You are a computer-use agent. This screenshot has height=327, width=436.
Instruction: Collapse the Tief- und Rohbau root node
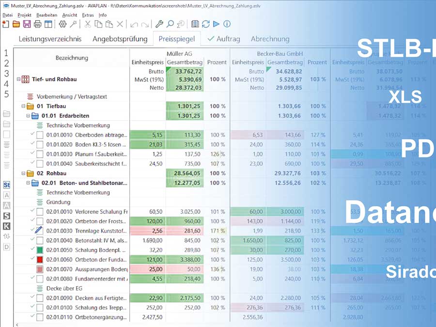point(18,79)
